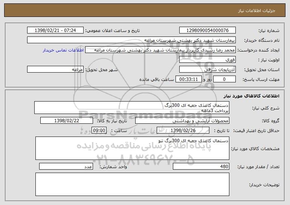290x205 pixels.
Task: Click the need date field 1398/02/22
Action: [x=67, y=121]
